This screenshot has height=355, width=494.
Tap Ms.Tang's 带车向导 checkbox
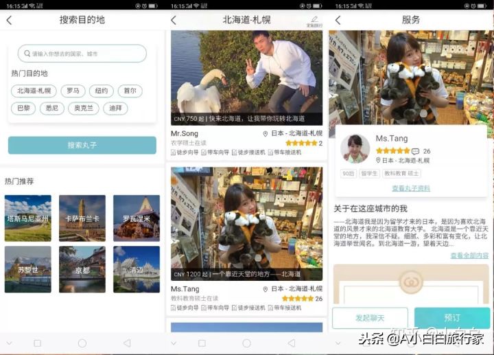click(x=204, y=308)
